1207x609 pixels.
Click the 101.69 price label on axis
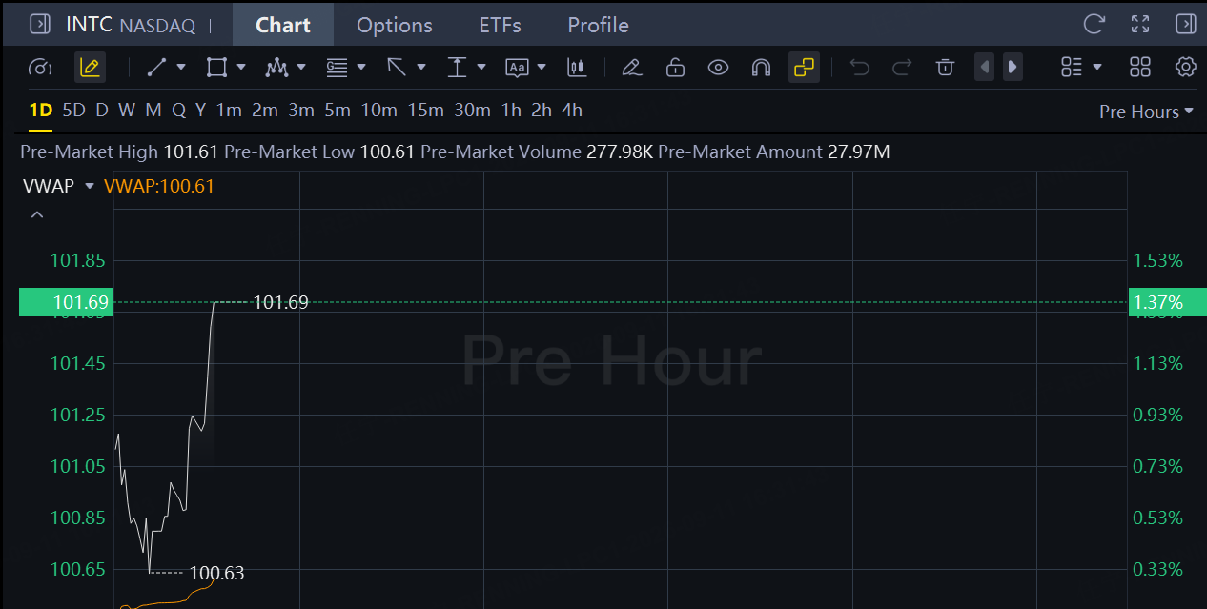(66, 303)
